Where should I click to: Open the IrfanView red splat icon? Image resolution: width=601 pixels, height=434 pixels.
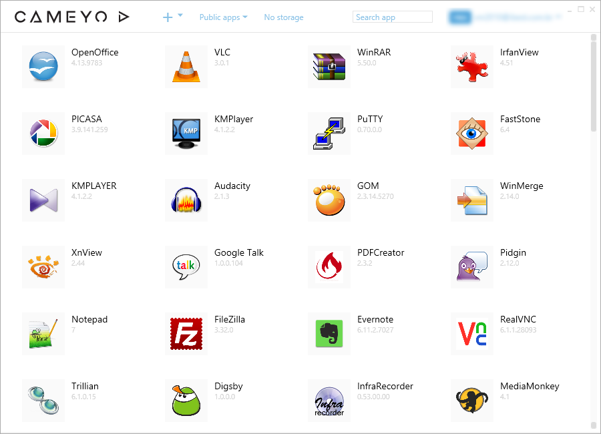[x=472, y=67]
